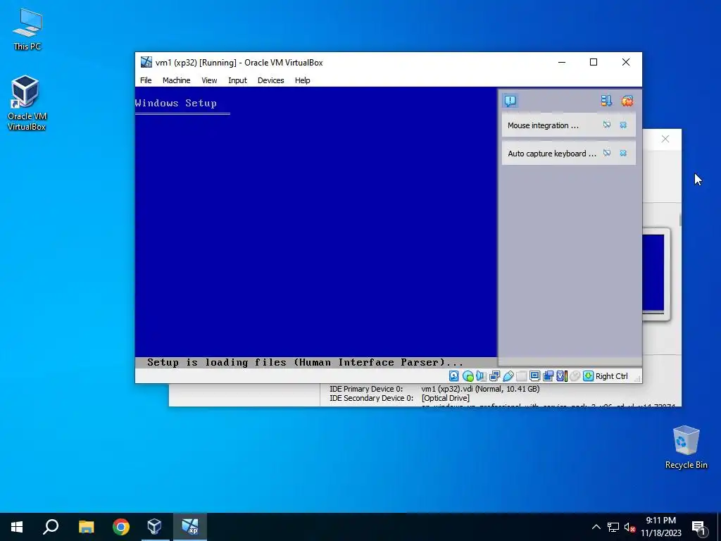Open taskbar Search
Screen dimensions: 721x541
pyautogui.click(x=51, y=527)
